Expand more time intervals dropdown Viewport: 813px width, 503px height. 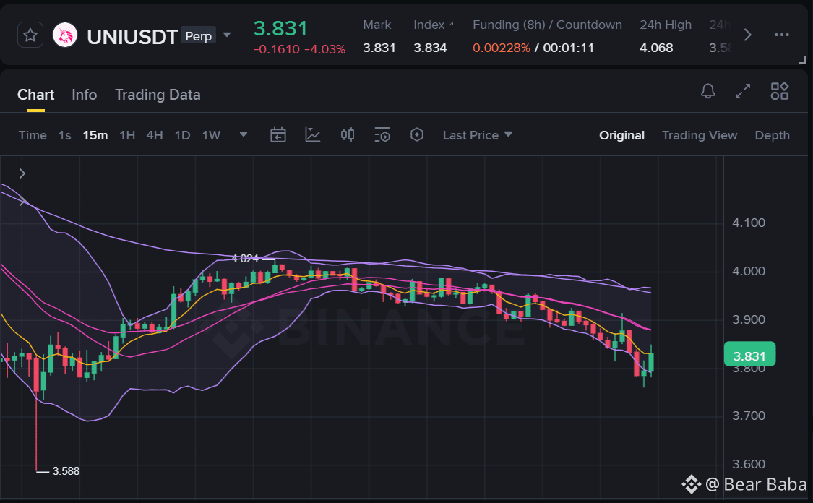[243, 135]
